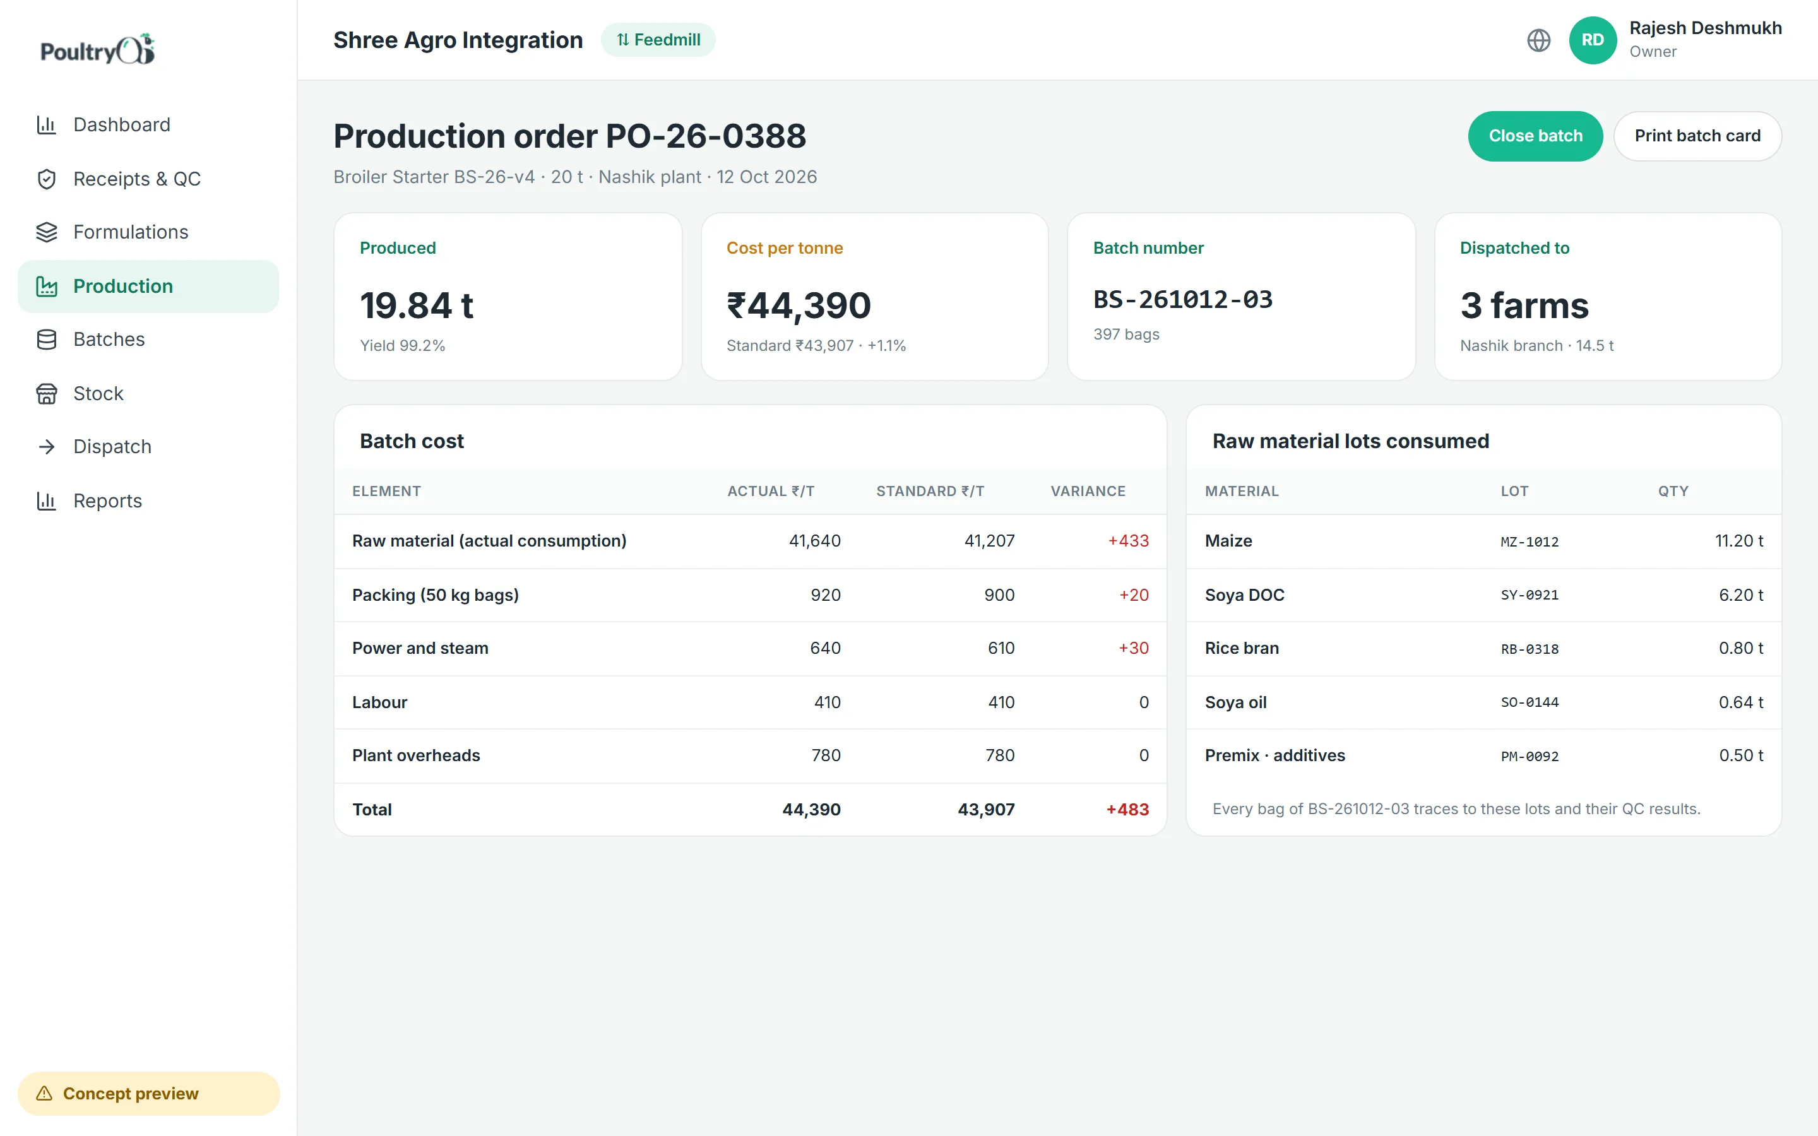Open the globe language selector
Viewport: 1818px width, 1136px height.
pyautogui.click(x=1538, y=40)
